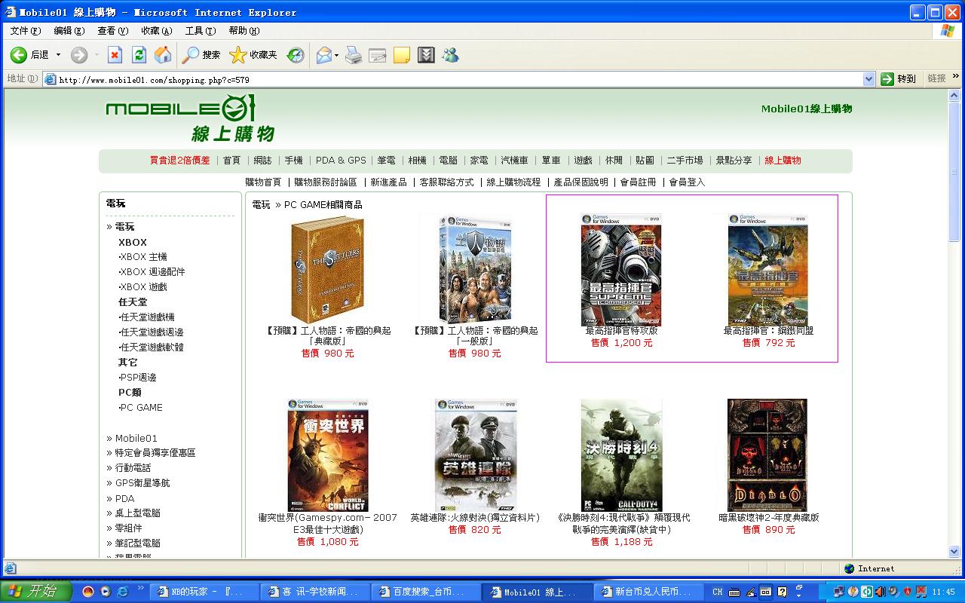Click 英雄連隊:火線對決 product title
965x603 pixels.
coord(475,518)
